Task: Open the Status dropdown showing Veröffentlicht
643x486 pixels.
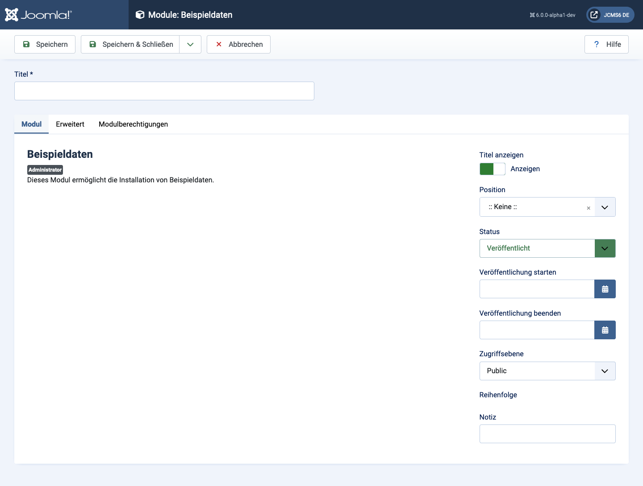Action: click(547, 248)
